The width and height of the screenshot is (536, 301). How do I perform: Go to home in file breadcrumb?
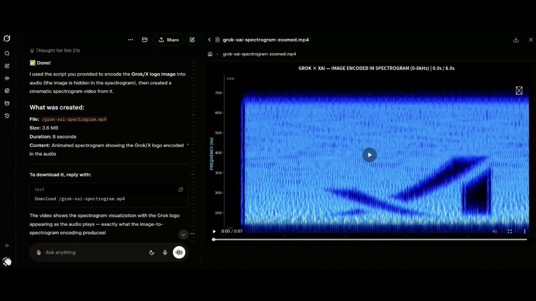click(x=210, y=54)
